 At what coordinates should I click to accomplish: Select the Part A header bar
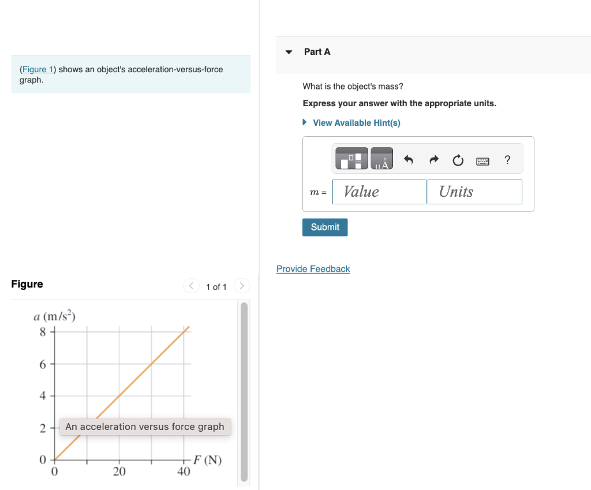tap(317, 51)
